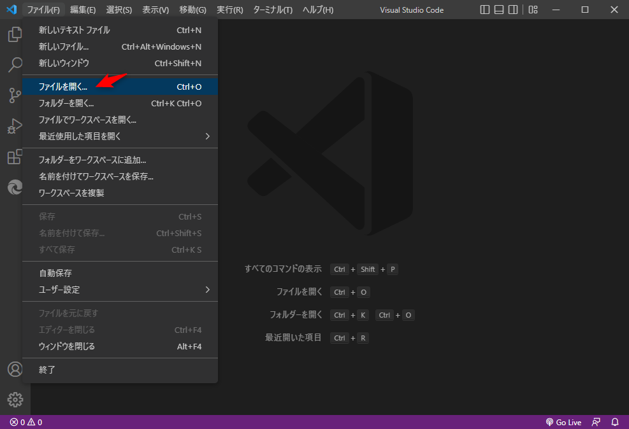Expand ユーザー設定 submenu
Viewport: 629px width, 429px height.
120,289
